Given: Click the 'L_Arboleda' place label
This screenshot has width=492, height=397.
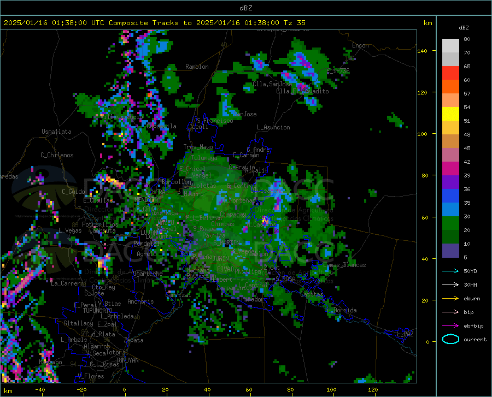Looking at the screenshot, I should 117,316.
